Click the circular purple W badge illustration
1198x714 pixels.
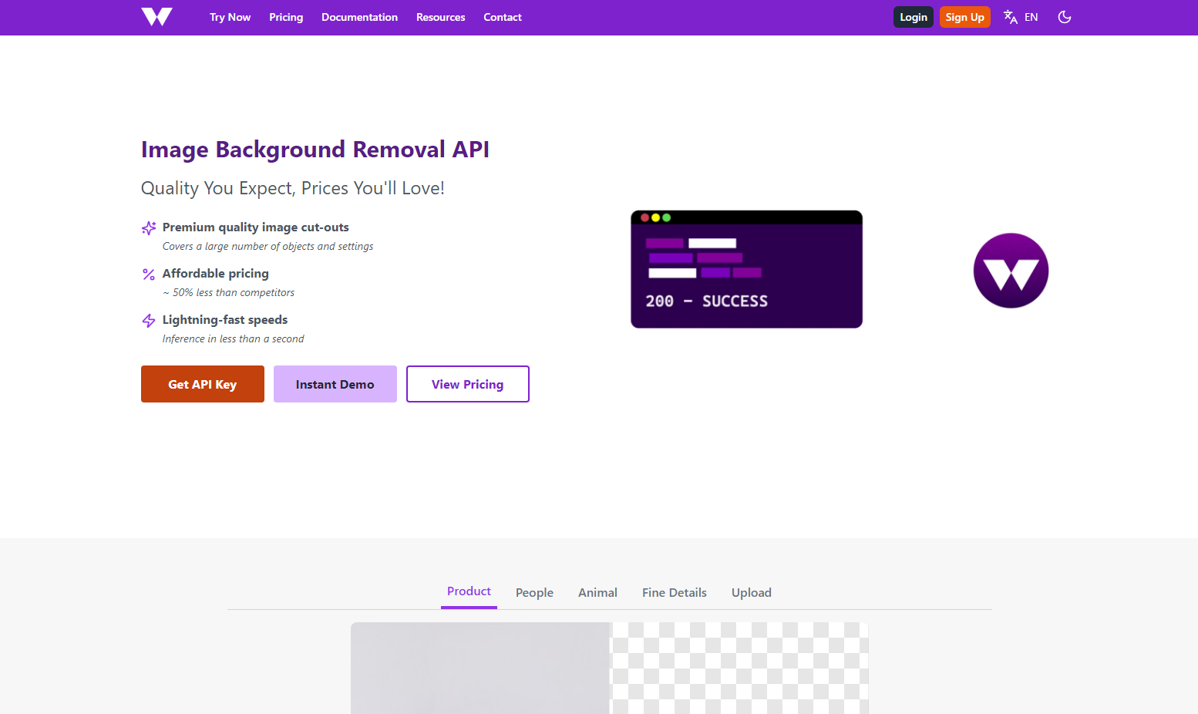point(1011,271)
